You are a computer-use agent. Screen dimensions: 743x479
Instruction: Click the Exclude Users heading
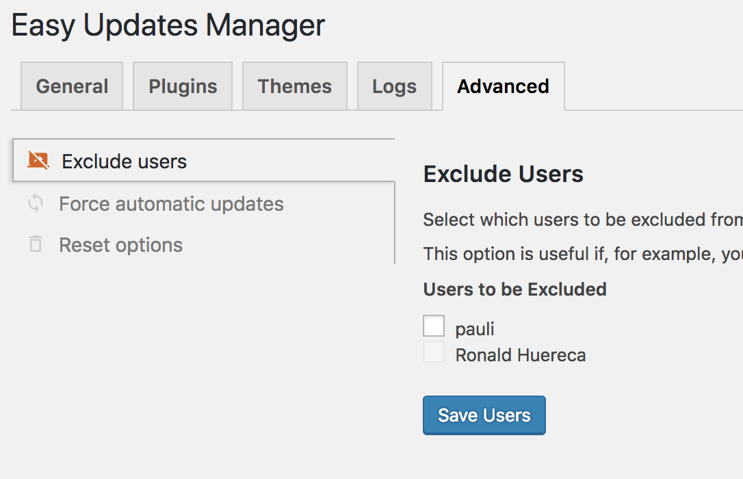click(504, 174)
